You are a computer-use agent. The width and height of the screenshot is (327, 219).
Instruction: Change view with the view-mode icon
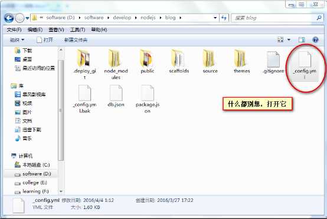[x=280, y=39]
